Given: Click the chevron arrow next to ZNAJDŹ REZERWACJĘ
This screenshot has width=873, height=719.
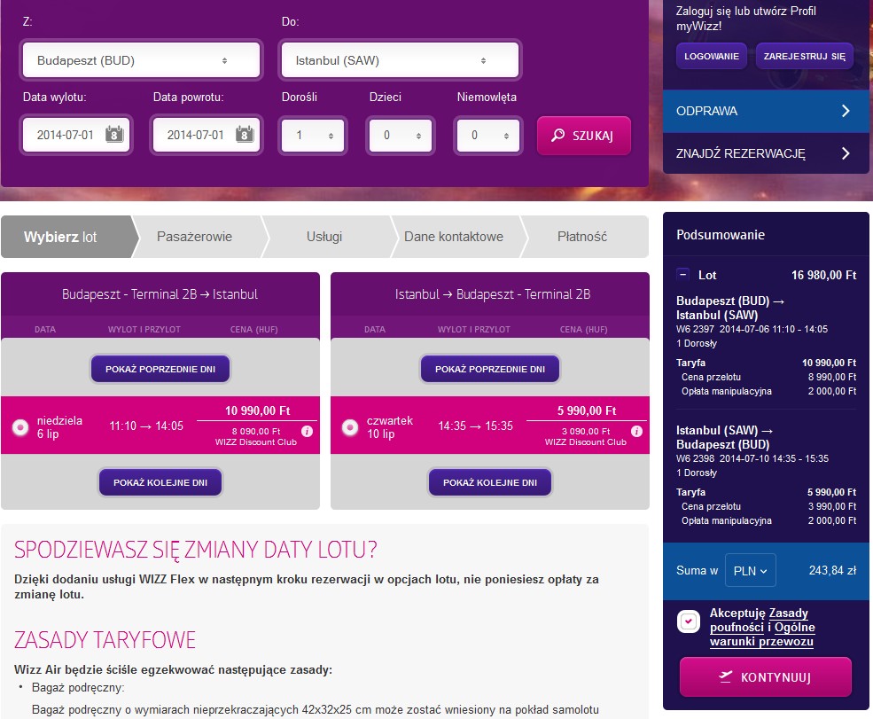Looking at the screenshot, I should tap(846, 153).
